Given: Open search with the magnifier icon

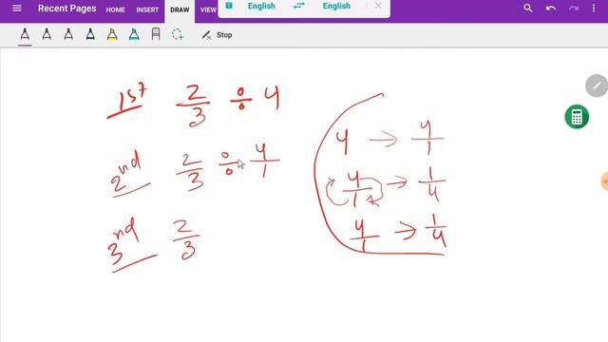Looking at the screenshot, I should (528, 9).
